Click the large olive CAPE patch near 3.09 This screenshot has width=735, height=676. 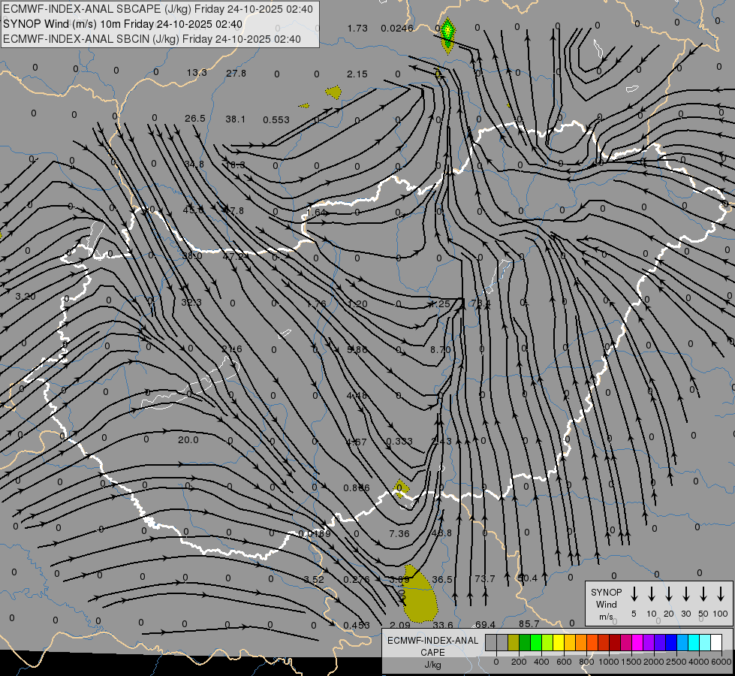click(x=420, y=595)
